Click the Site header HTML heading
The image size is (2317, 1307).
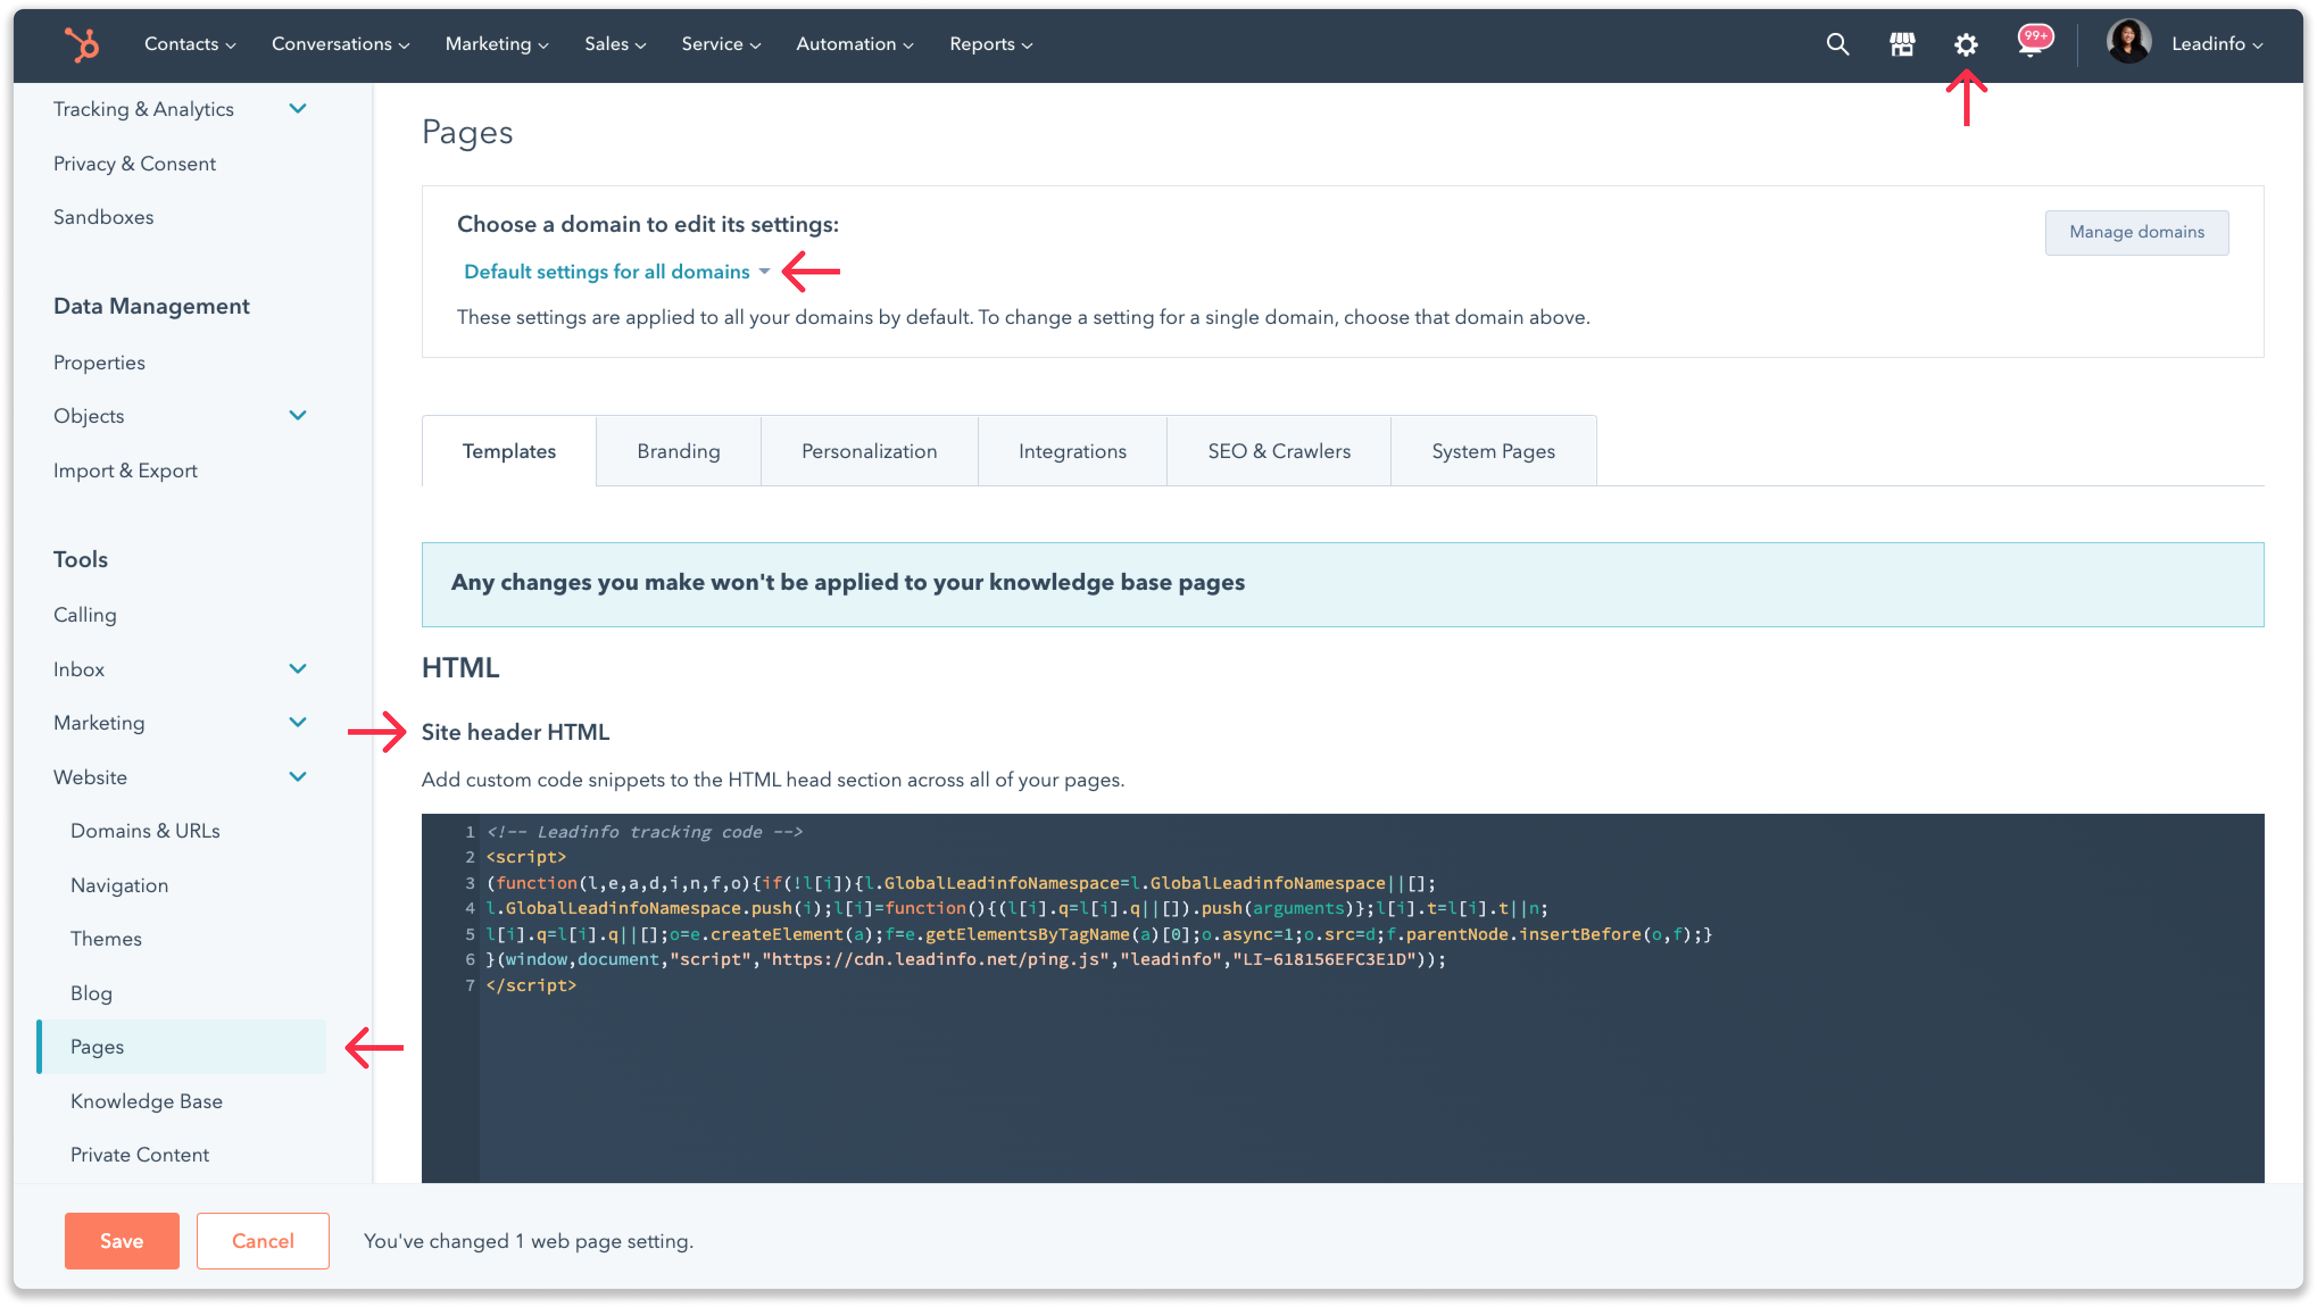click(x=516, y=732)
